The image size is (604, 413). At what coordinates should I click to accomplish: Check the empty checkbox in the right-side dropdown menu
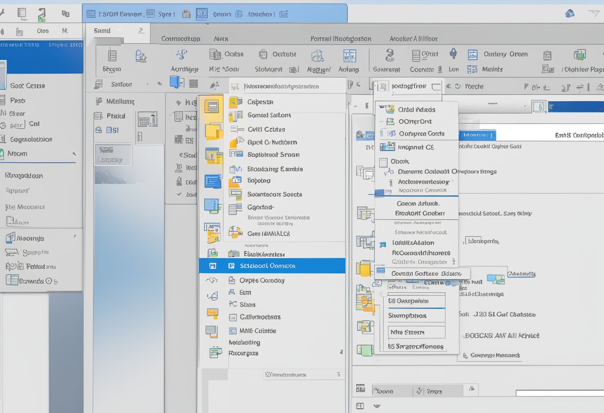tap(384, 161)
